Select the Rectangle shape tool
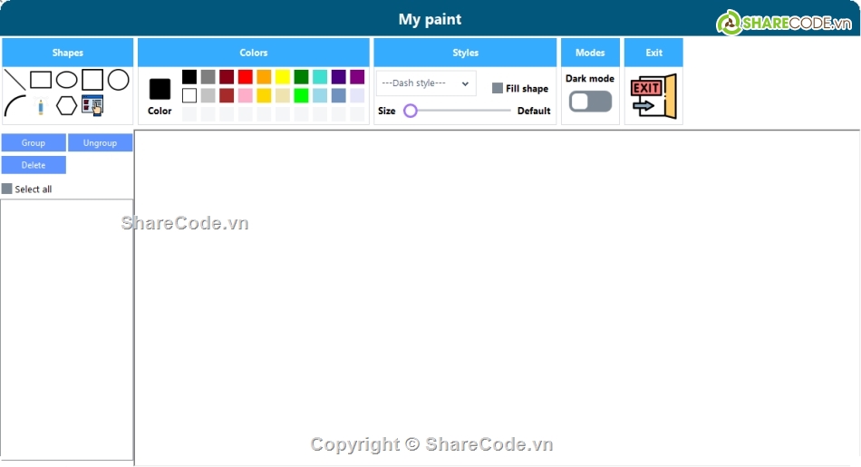 (x=41, y=80)
